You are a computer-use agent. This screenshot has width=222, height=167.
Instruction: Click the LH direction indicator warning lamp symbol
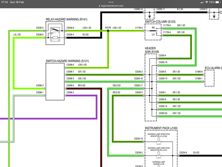pyautogui.click(x=159, y=140)
